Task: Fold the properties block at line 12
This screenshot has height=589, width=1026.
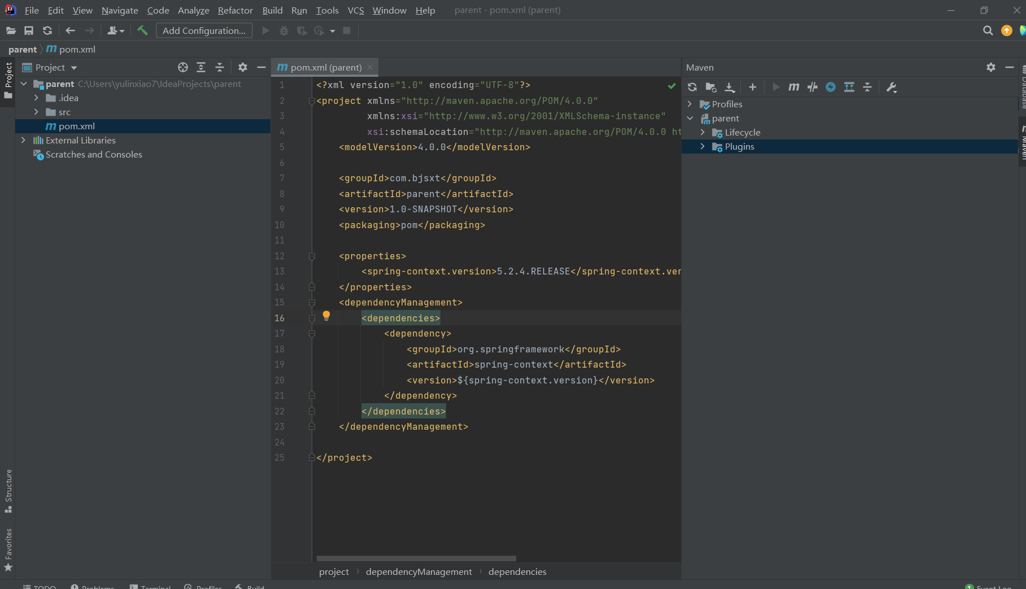Action: [x=312, y=256]
